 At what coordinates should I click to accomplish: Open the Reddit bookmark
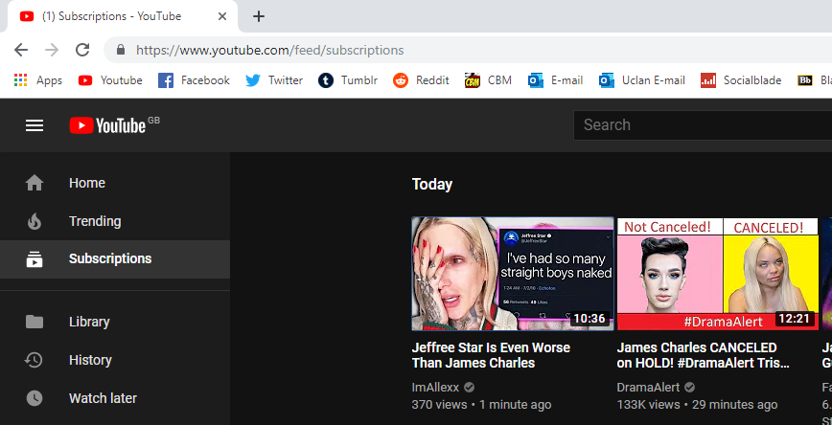coord(421,80)
